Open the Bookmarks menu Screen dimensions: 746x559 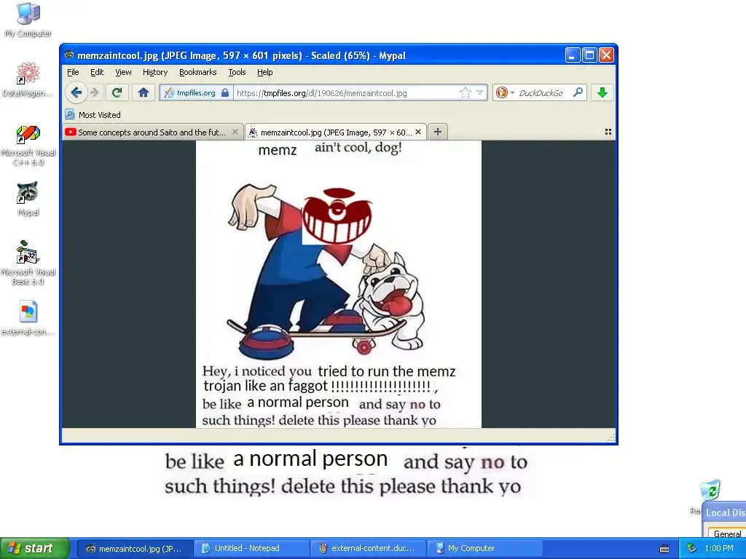point(198,72)
